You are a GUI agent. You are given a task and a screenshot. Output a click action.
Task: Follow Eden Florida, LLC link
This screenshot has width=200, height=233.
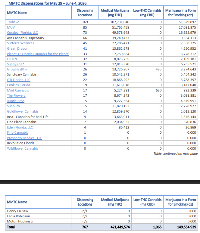(20, 127)
